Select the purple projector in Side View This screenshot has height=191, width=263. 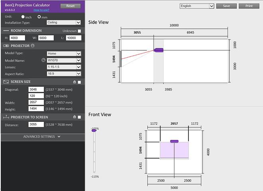(x=159, y=50)
